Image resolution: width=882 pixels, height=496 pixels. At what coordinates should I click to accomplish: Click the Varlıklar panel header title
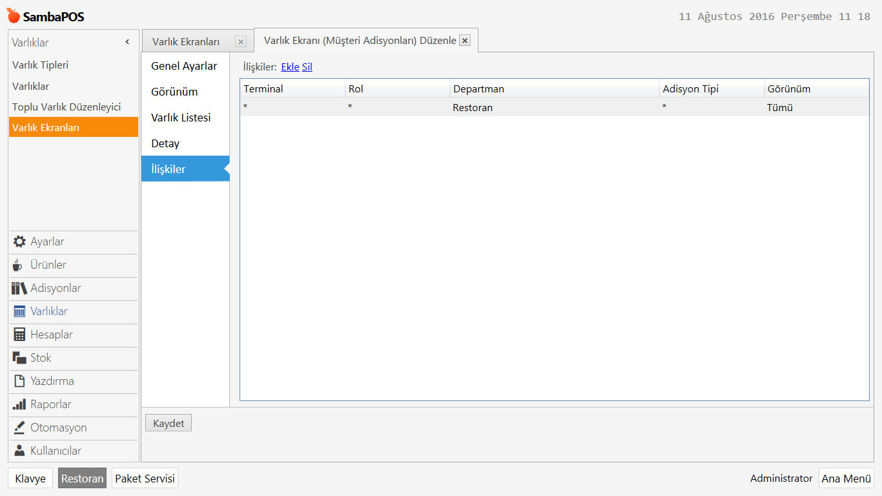30,43
